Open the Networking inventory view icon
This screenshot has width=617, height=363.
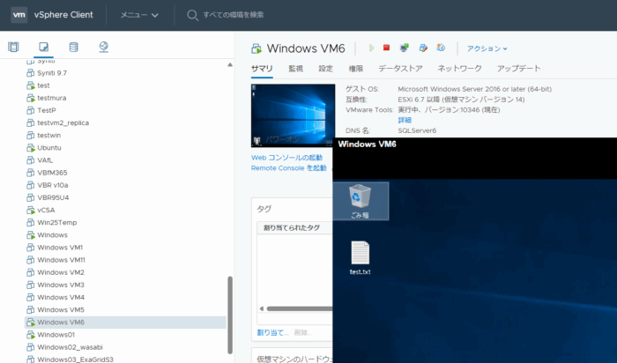[103, 47]
